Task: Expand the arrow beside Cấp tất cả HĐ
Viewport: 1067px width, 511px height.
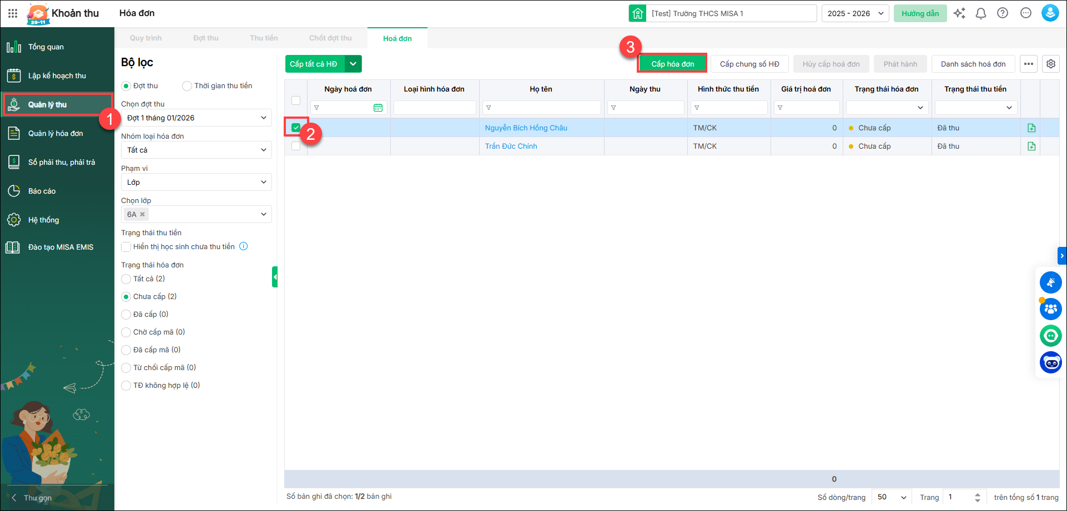Action: pyautogui.click(x=353, y=64)
